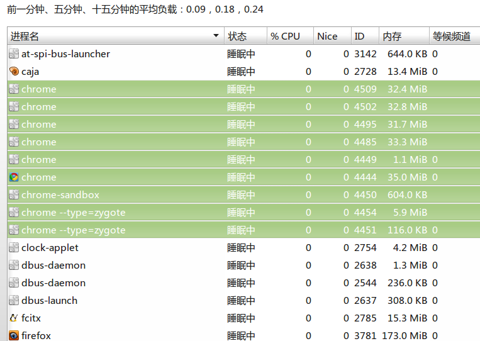
Task: Click process ID 4509
Action: point(366,89)
